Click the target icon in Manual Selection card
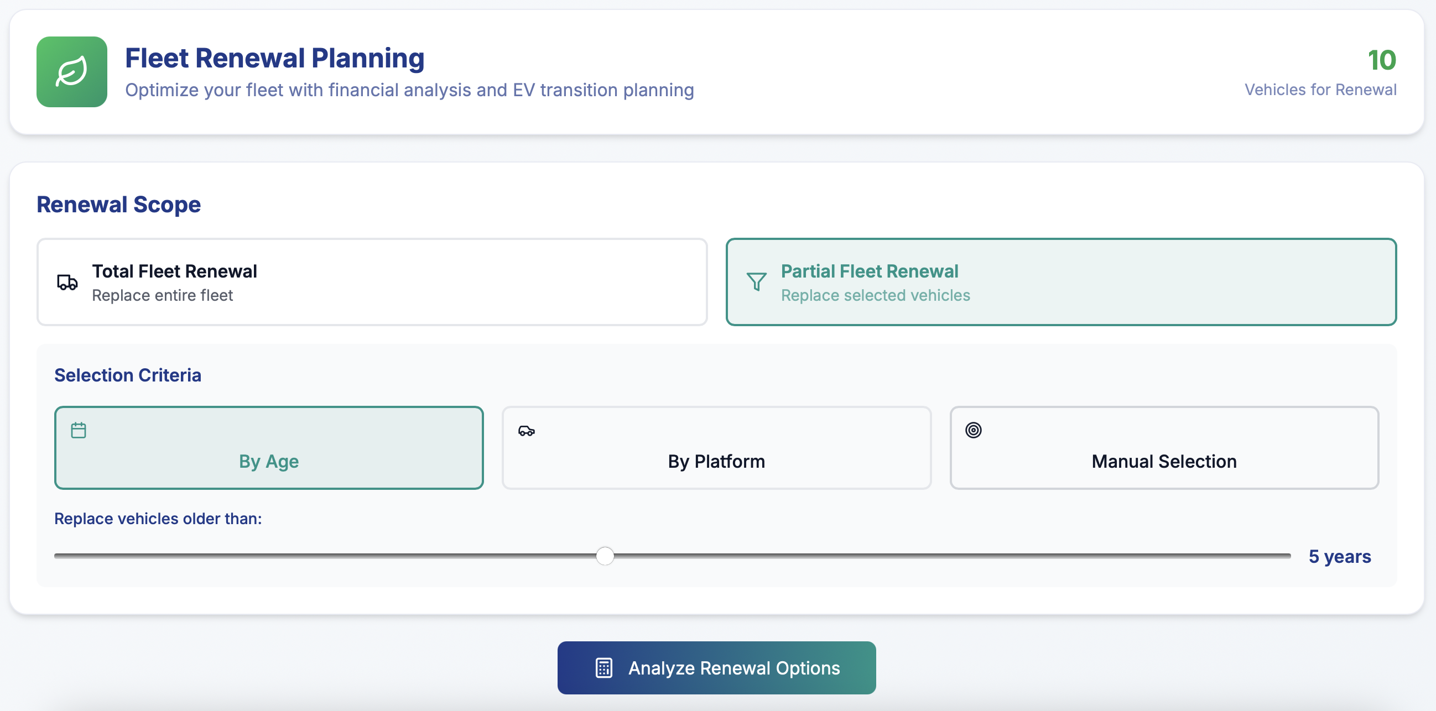 [974, 430]
